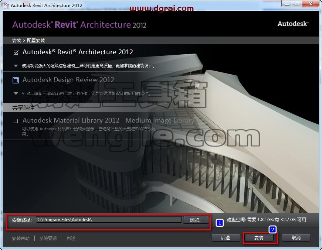Go back with the 后退 button
The height and width of the screenshot is (250, 322).
pyautogui.click(x=226, y=238)
